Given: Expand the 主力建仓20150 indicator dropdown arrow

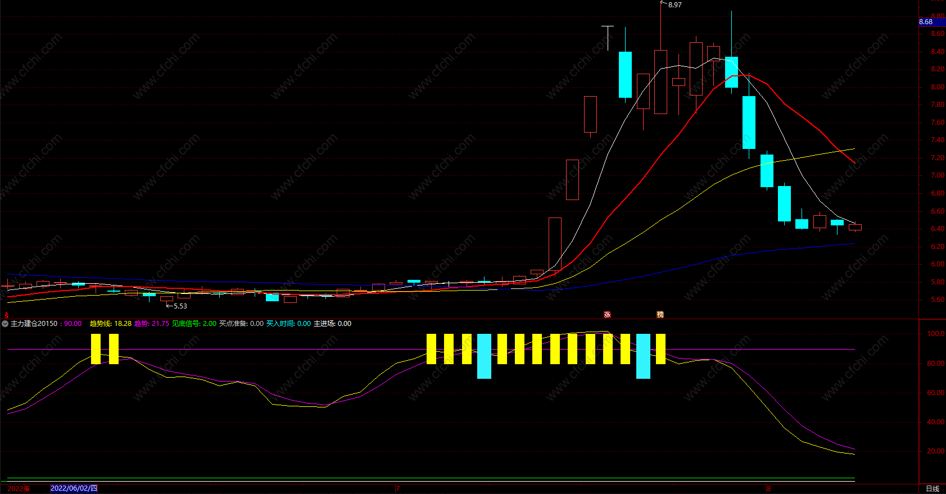Looking at the screenshot, I should pos(5,324).
